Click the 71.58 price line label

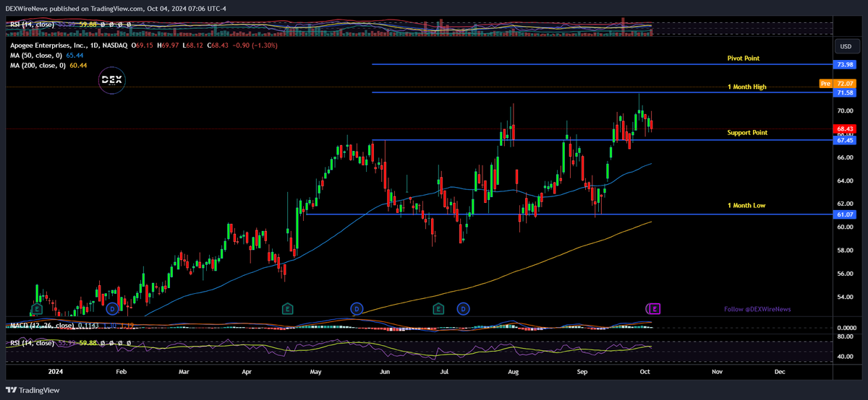(x=845, y=93)
